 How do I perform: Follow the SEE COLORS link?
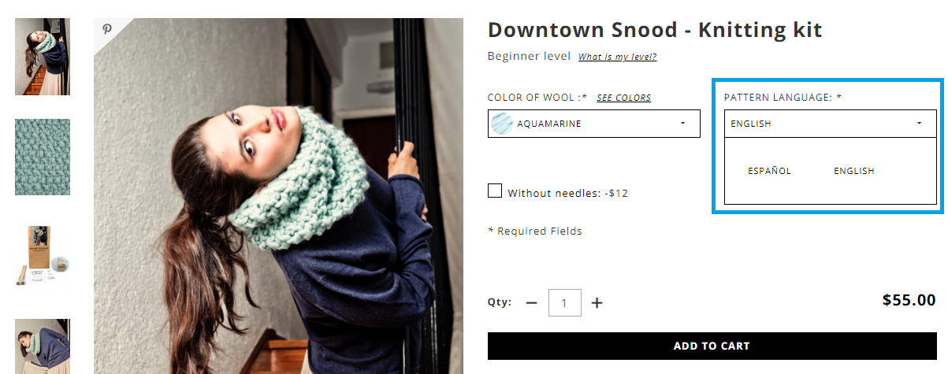[x=624, y=98]
